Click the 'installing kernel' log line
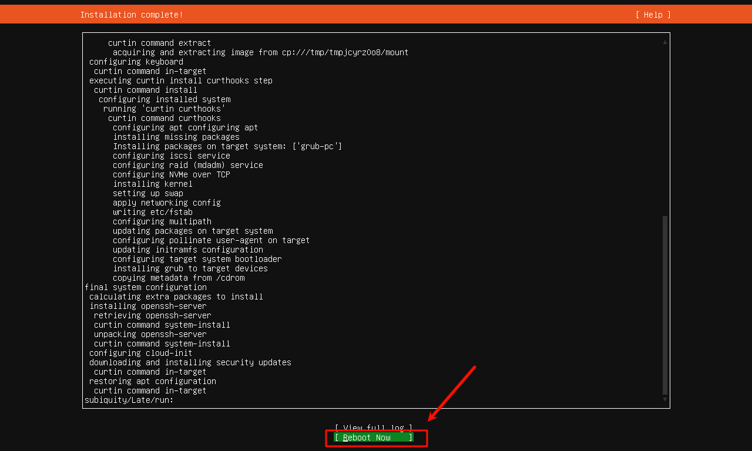This screenshot has height=451, width=752. [153, 184]
